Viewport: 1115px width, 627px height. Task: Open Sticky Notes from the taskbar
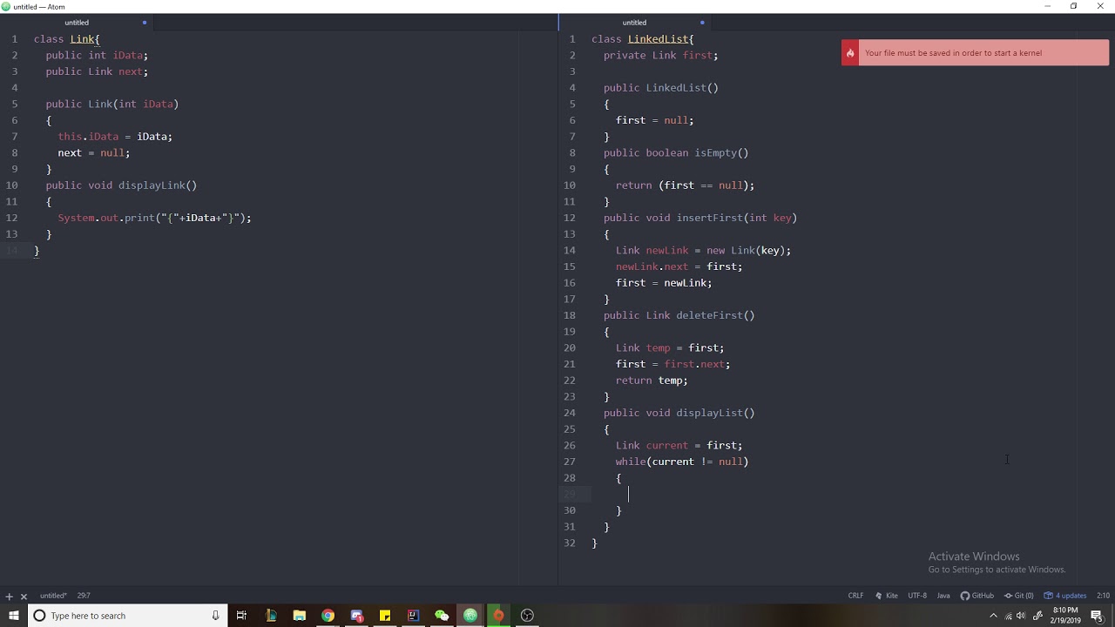pos(384,616)
